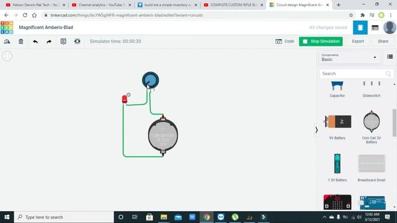Select the coin battery on canvas
The image size is (397, 223).
click(163, 136)
